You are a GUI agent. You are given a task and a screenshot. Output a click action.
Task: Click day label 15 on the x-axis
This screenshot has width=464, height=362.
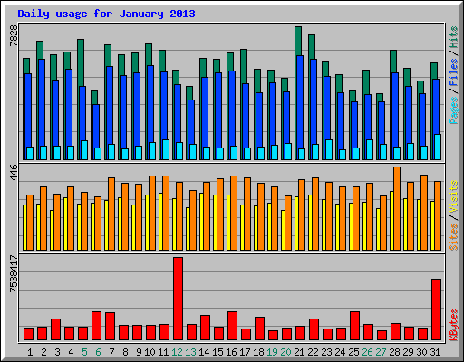pyautogui.click(x=217, y=352)
